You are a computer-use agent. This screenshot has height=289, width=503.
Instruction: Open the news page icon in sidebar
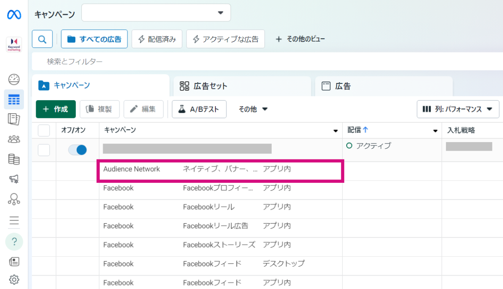pyautogui.click(x=14, y=262)
